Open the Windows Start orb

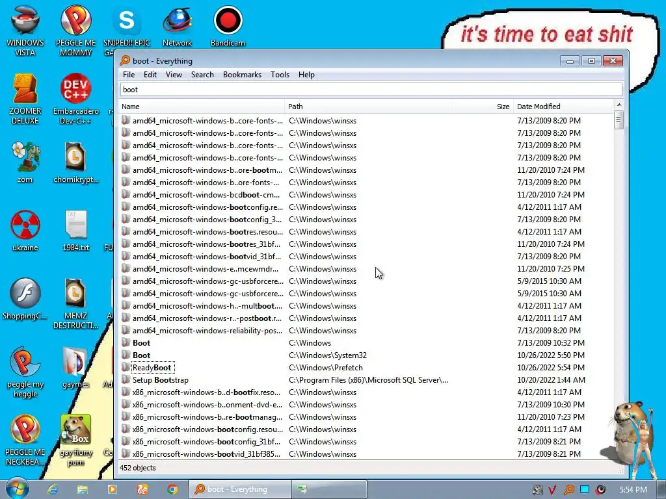tap(18, 489)
